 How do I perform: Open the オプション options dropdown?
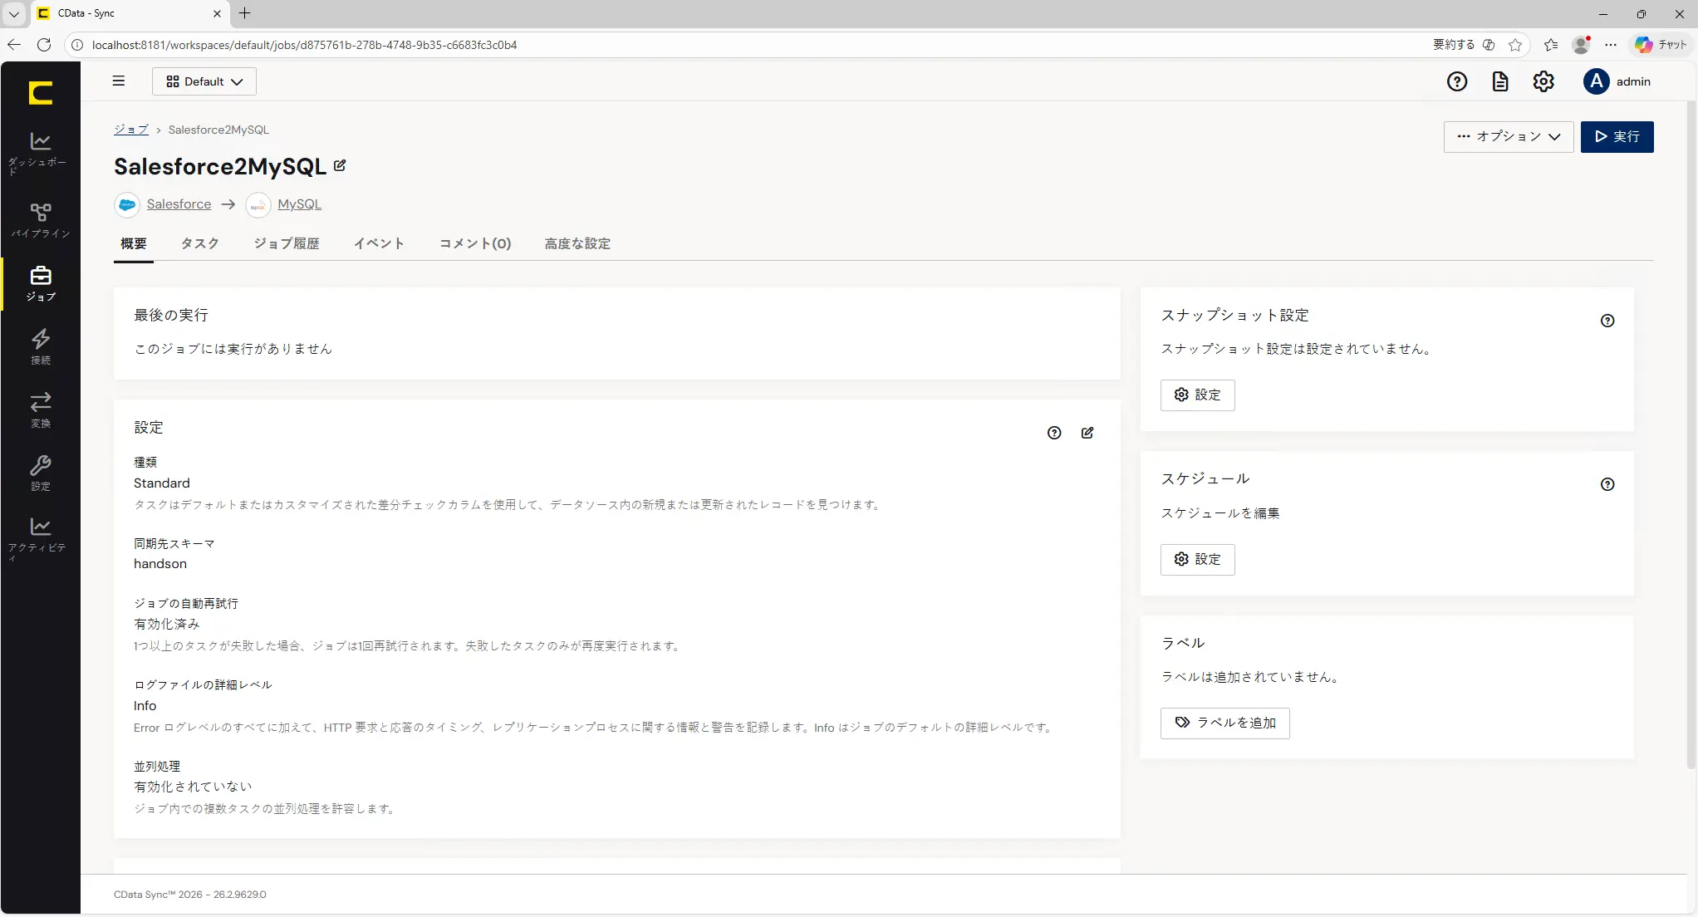(1509, 137)
